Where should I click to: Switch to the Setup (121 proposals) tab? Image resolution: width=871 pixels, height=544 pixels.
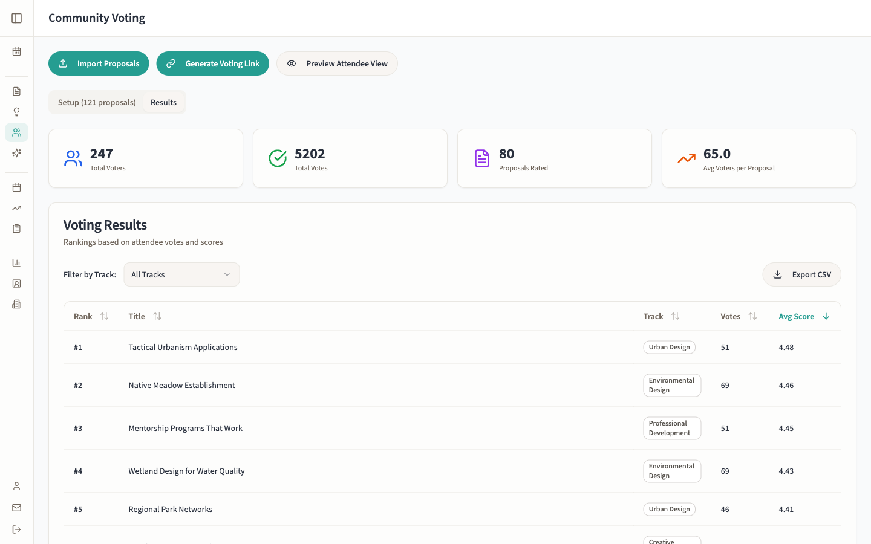97,102
